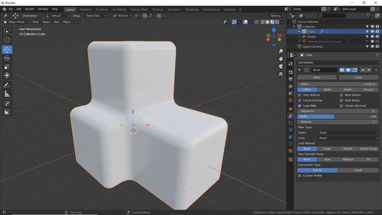Switch to the Sculpting workspace tab
382x215 pixels.
(x=101, y=10)
